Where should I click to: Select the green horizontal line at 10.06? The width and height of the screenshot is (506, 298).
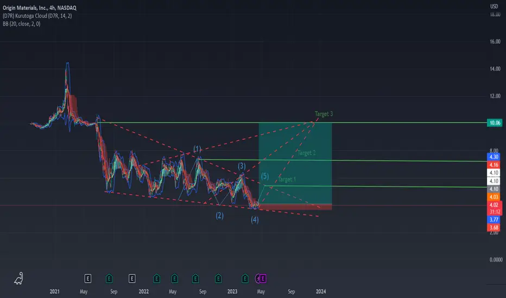tap(292, 122)
